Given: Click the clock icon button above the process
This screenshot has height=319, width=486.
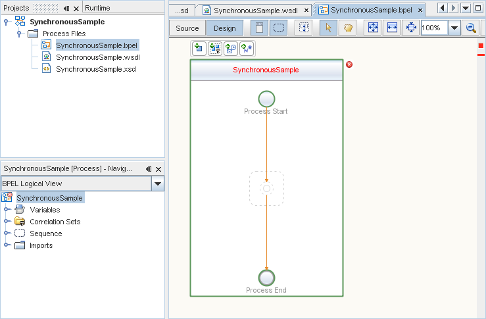Looking at the screenshot, I should 230,48.
